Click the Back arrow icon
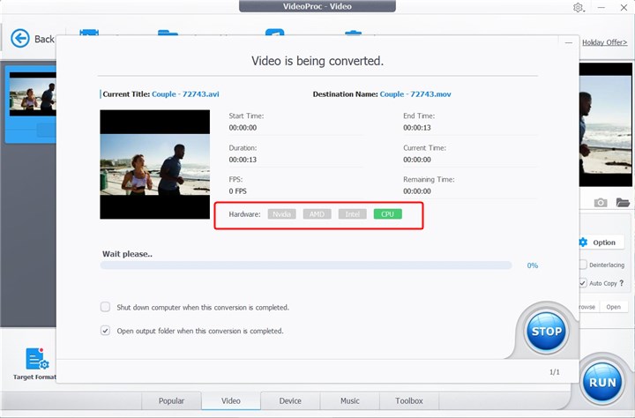Screen dimensions: 635x418 [19, 39]
